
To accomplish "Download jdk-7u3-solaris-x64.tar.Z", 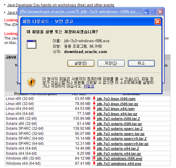I will point(118,149).
